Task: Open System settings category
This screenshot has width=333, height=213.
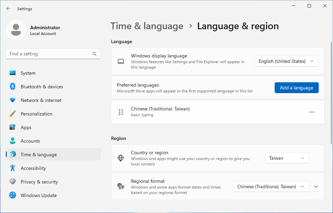Action: click(x=53, y=73)
